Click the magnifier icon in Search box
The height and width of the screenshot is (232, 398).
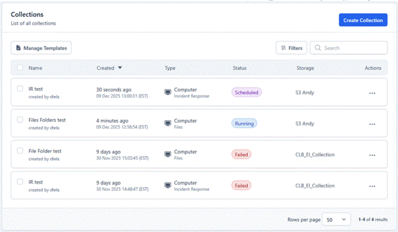[318, 48]
